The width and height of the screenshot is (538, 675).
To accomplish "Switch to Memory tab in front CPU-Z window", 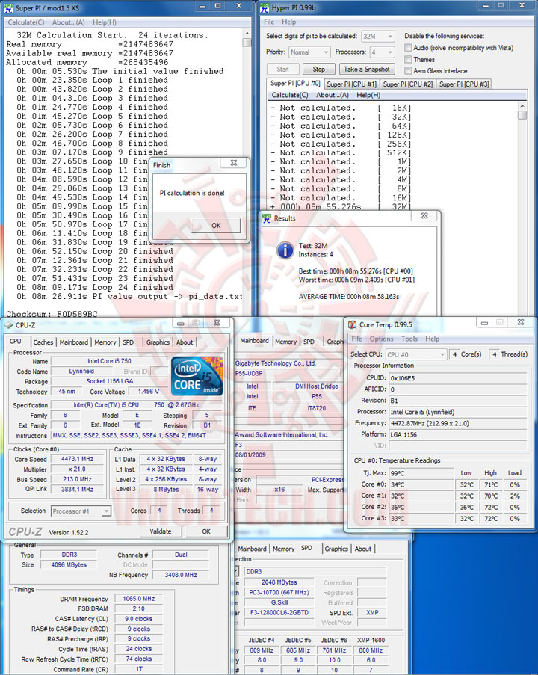I will coord(105,342).
